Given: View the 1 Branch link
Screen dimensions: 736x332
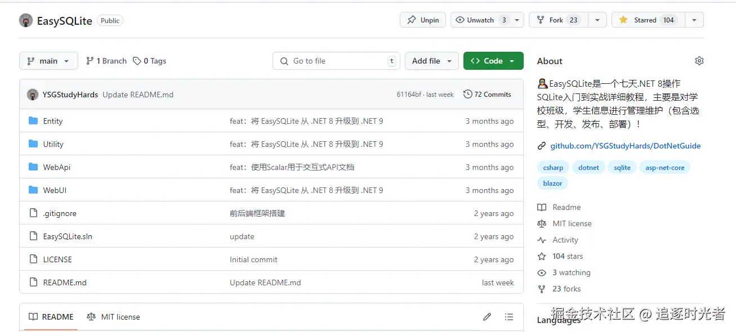Looking at the screenshot, I should (106, 61).
